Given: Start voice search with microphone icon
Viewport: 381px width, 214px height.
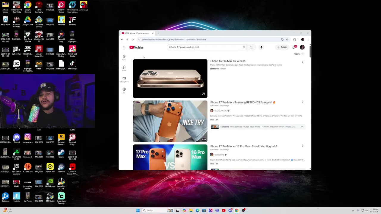Looking at the screenshot, I should coord(261,47).
